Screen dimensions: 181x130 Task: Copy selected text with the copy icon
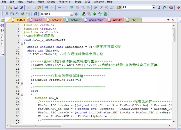click(34, 8)
